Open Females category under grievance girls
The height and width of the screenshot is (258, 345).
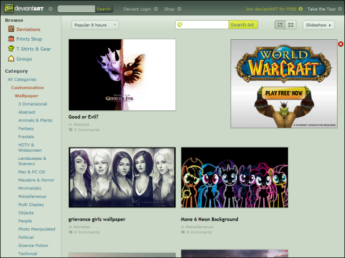click(82, 227)
